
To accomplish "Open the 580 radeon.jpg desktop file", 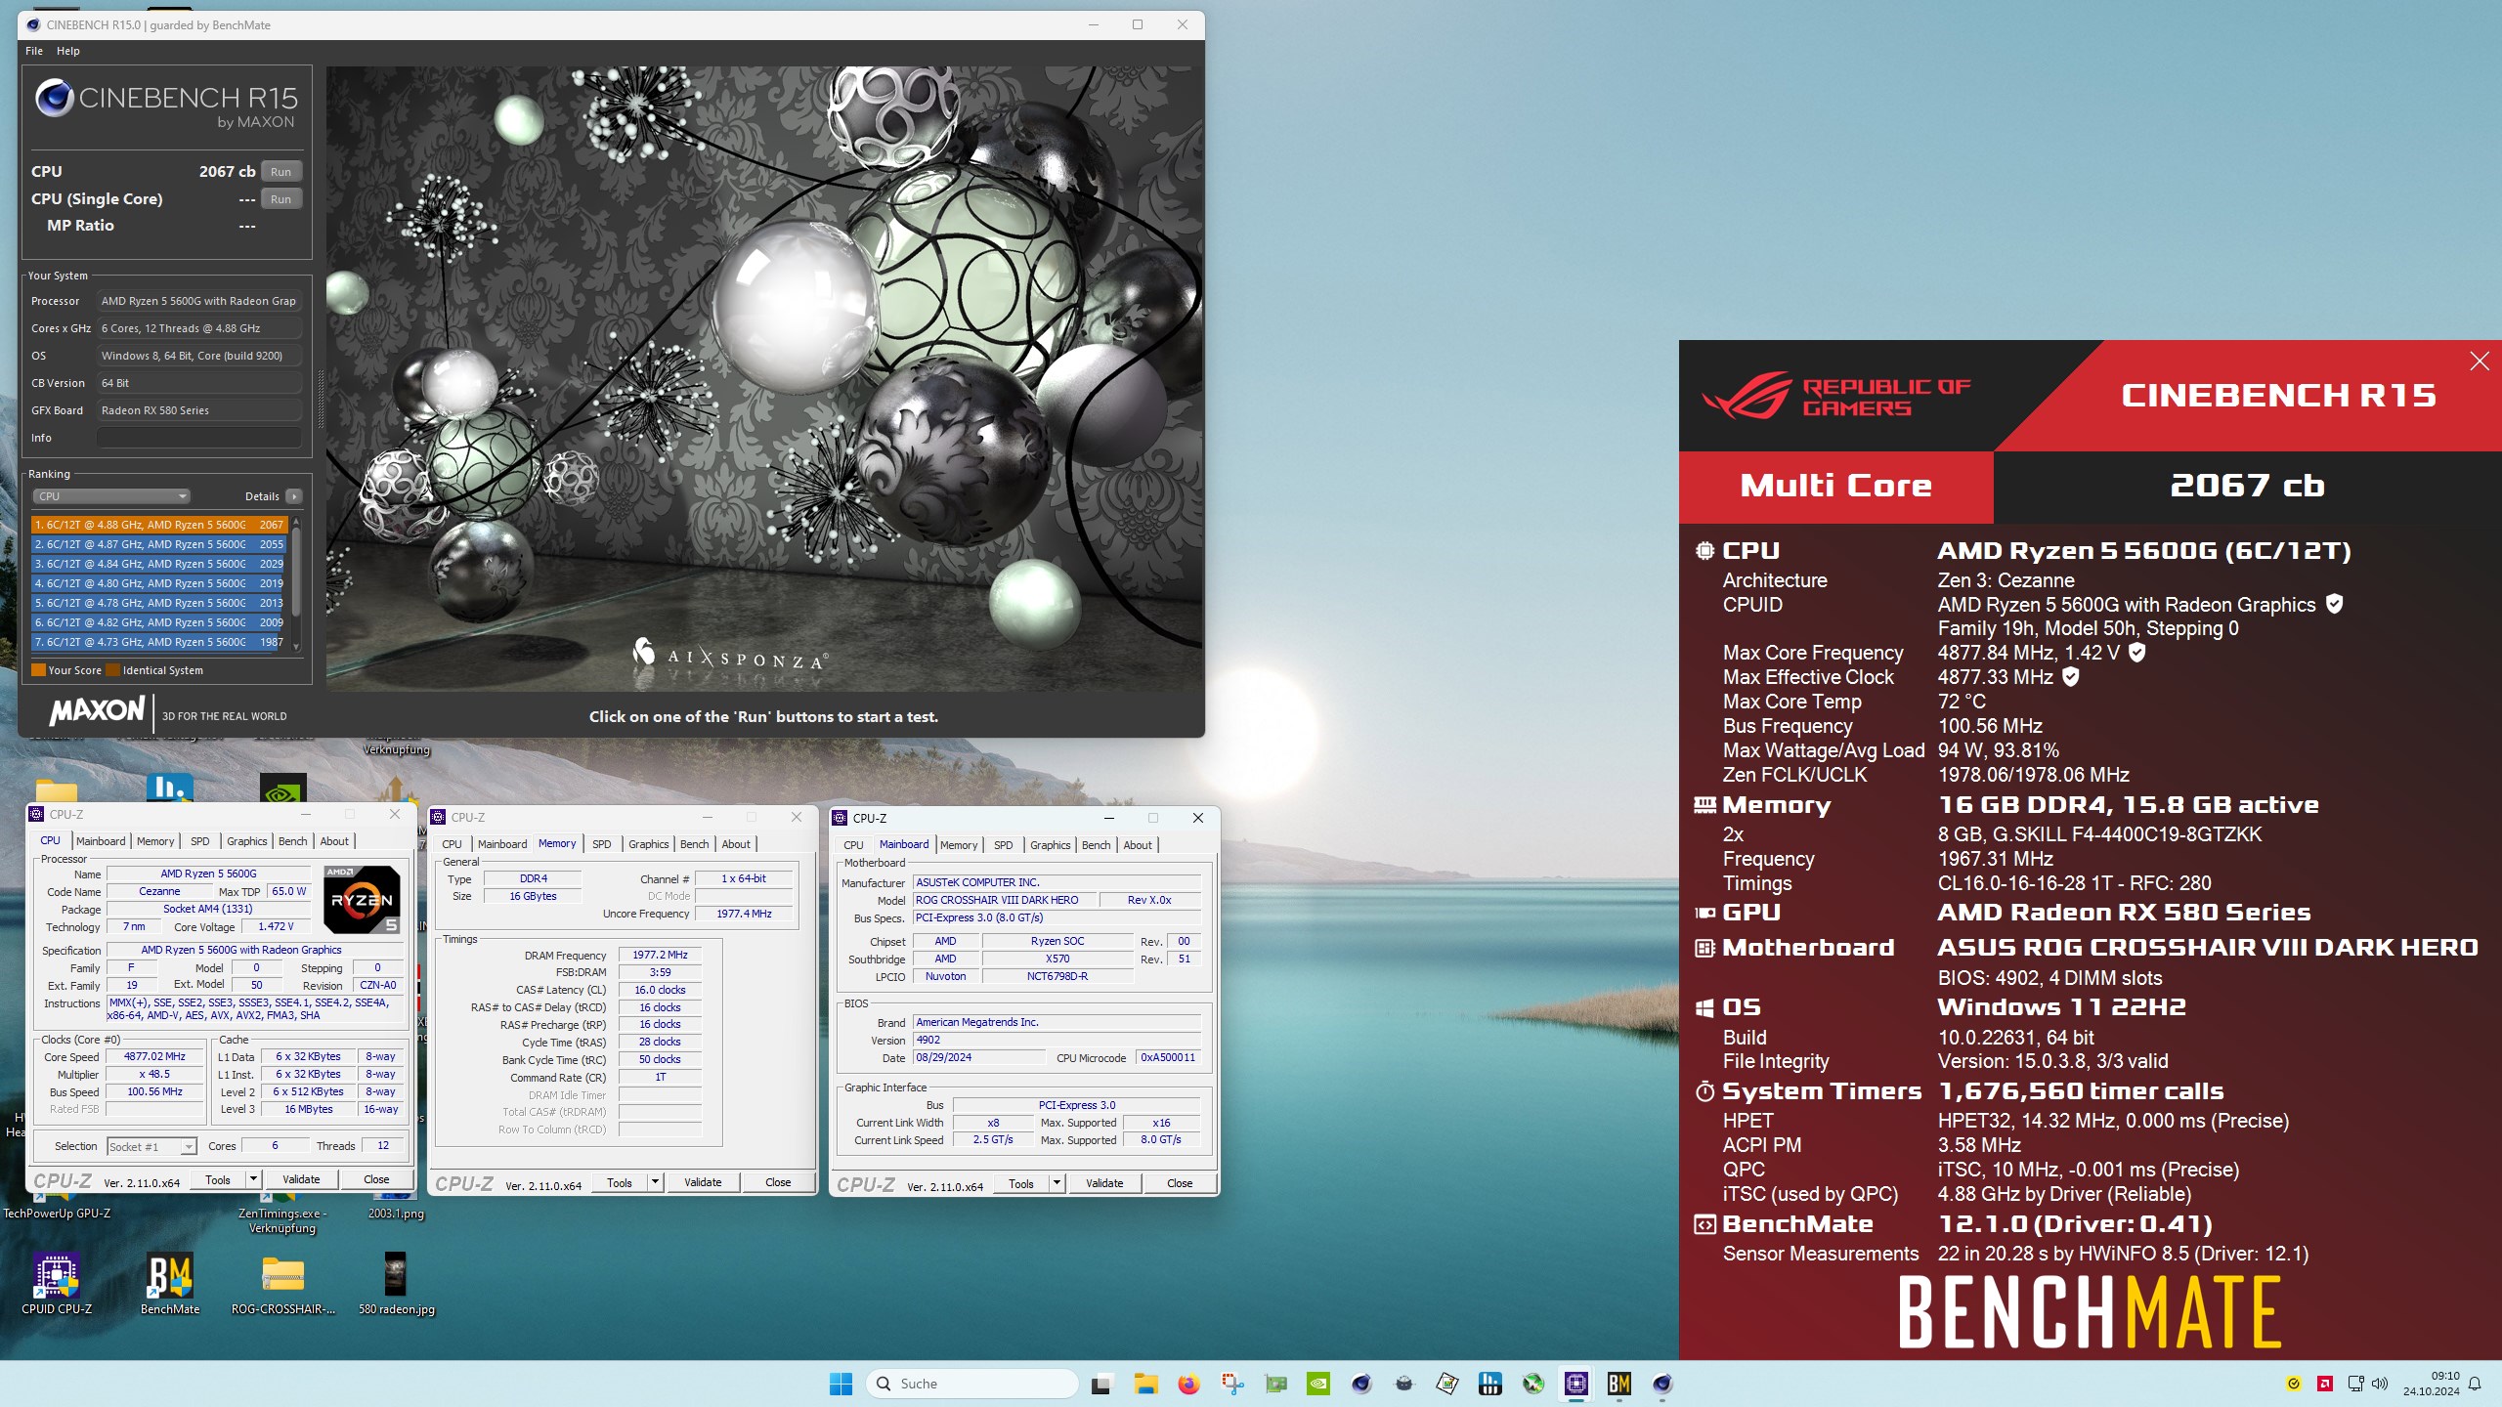I will 396,1284.
